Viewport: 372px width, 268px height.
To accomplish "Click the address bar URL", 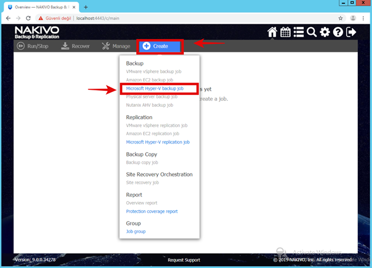I will click(98, 18).
